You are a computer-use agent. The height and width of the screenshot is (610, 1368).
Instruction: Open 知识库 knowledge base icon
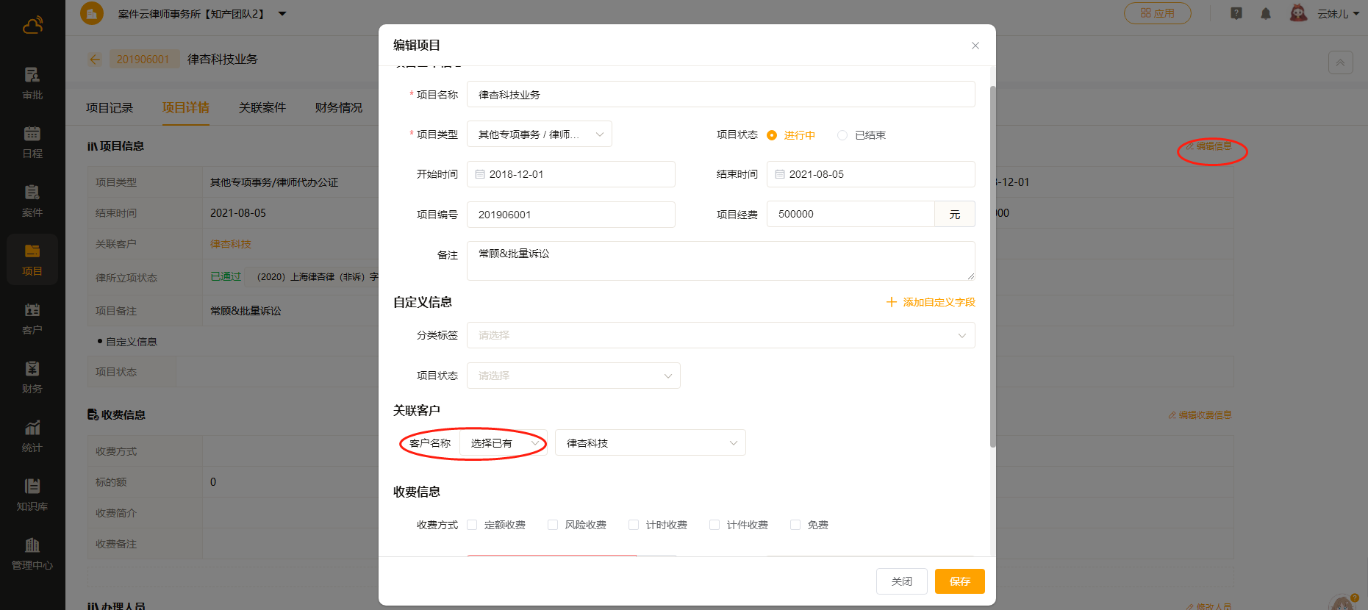pyautogui.click(x=32, y=495)
